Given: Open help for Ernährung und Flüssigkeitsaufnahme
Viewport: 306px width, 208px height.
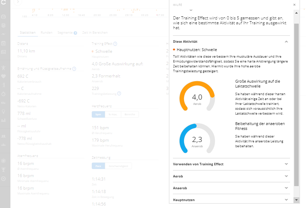Looking at the screenshot, I should [74, 69].
